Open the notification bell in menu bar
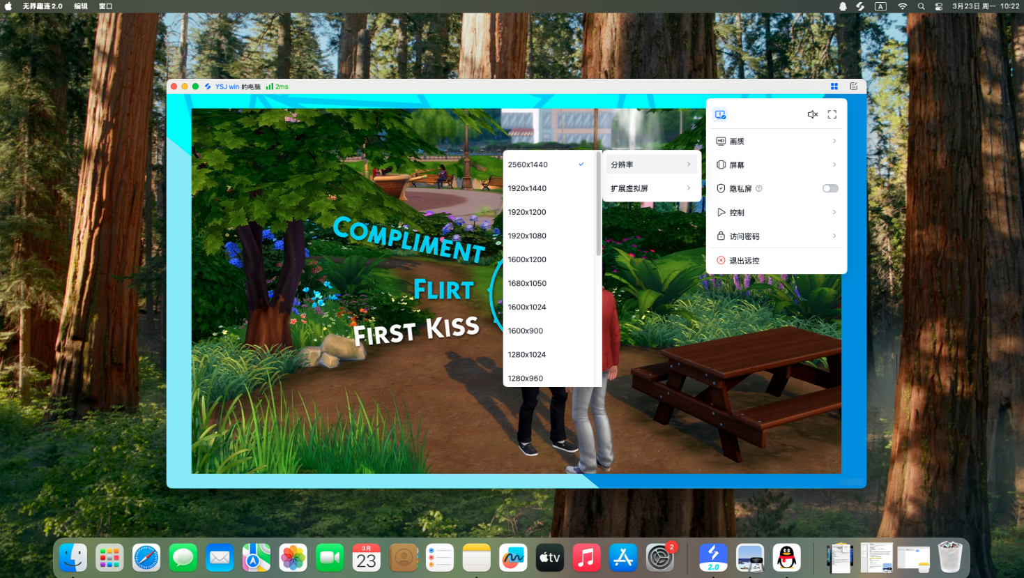Image resolution: width=1024 pixels, height=578 pixels. pos(843,6)
